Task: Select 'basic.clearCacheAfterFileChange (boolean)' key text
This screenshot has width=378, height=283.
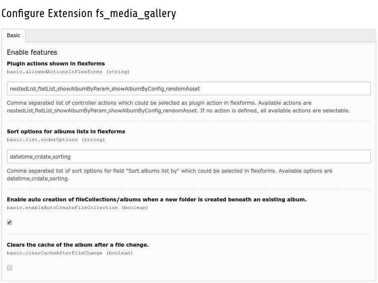Action: click(x=70, y=253)
